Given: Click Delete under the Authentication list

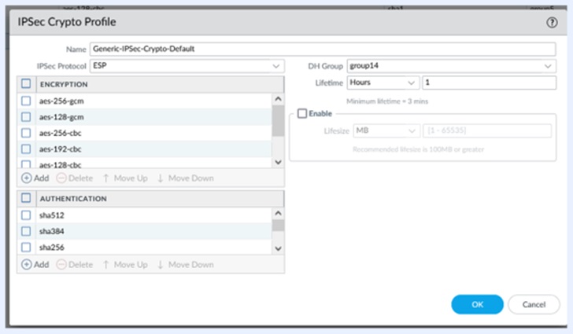Looking at the screenshot, I should pyautogui.click(x=75, y=265).
